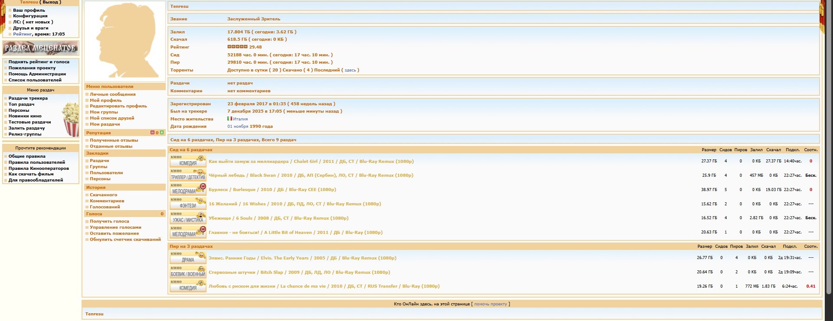The image size is (833, 321).
Task: Open Как скачать фильм
Action: pyautogui.click(x=31, y=174)
